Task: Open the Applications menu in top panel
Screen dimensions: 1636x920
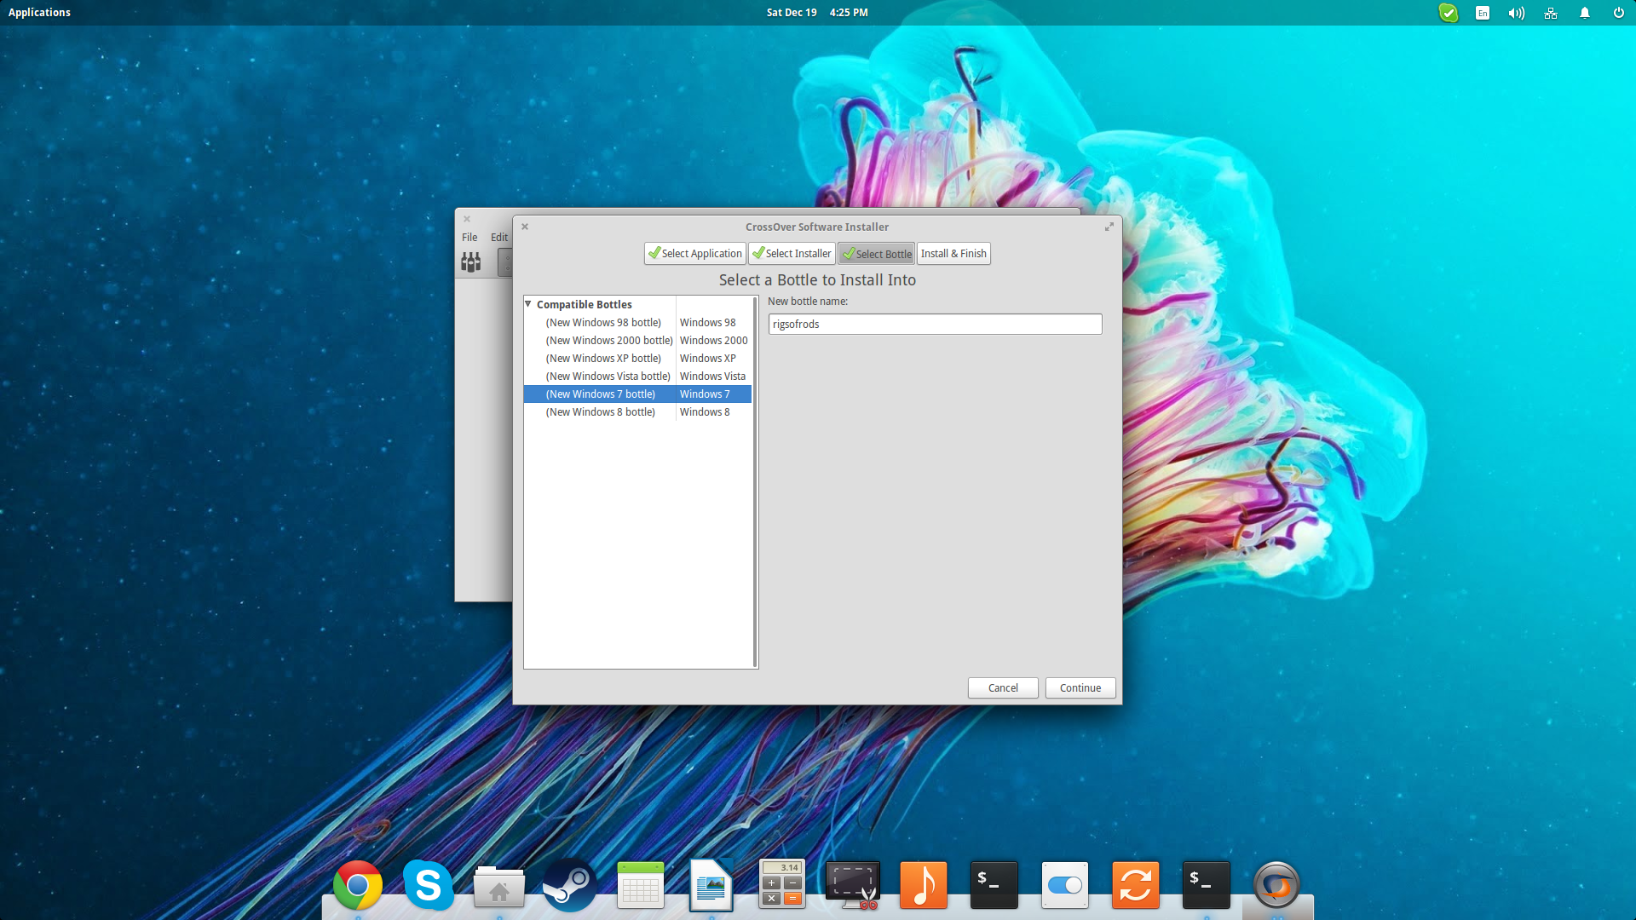Action: (x=39, y=13)
